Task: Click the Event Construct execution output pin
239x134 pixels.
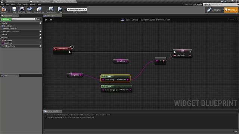Action: [x=70, y=52]
